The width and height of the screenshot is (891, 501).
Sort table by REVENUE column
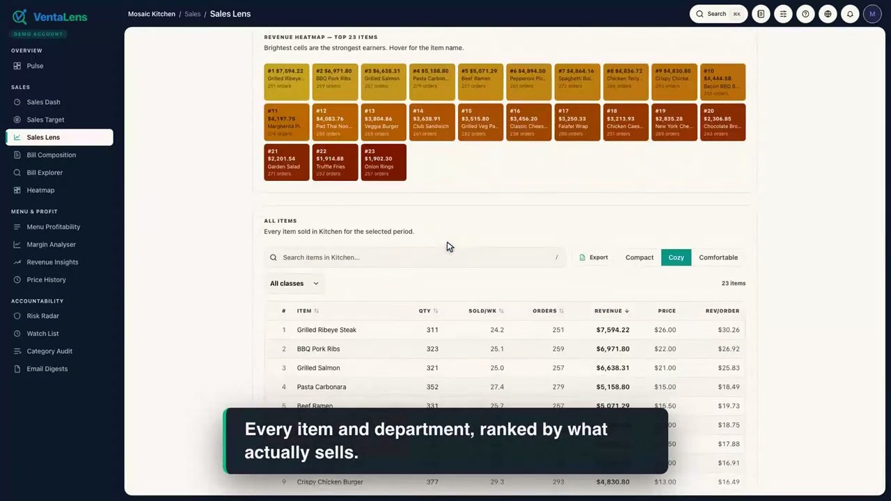tap(612, 311)
